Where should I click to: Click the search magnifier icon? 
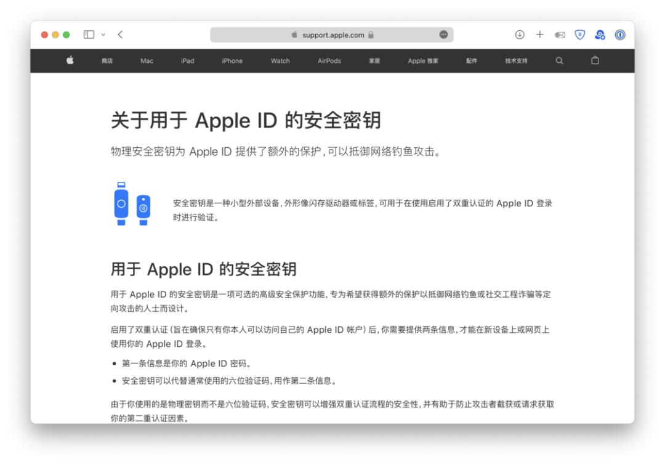pos(559,61)
